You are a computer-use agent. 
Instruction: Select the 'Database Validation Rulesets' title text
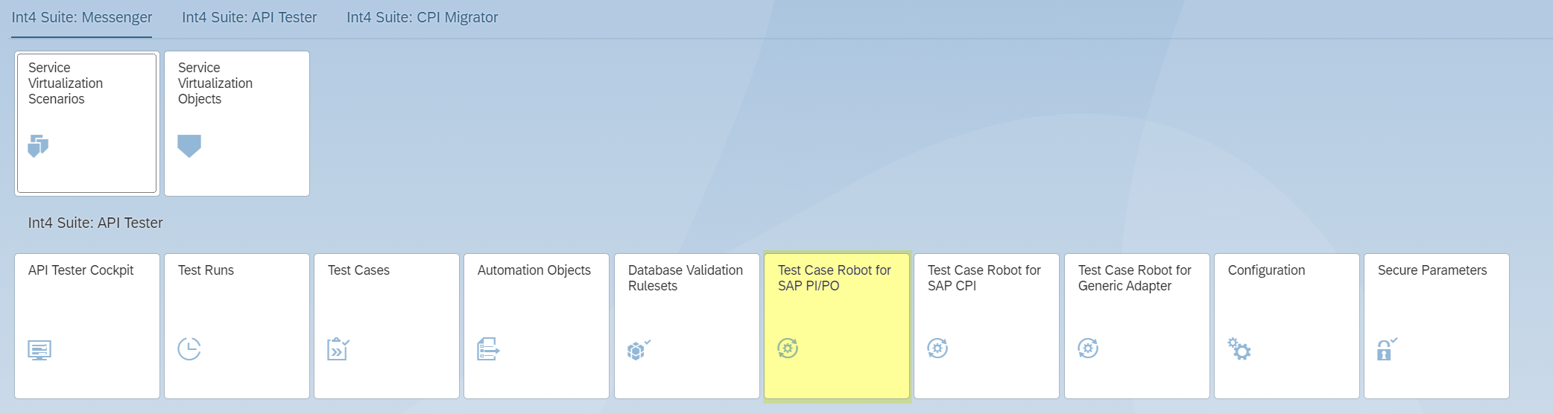pyautogui.click(x=685, y=278)
